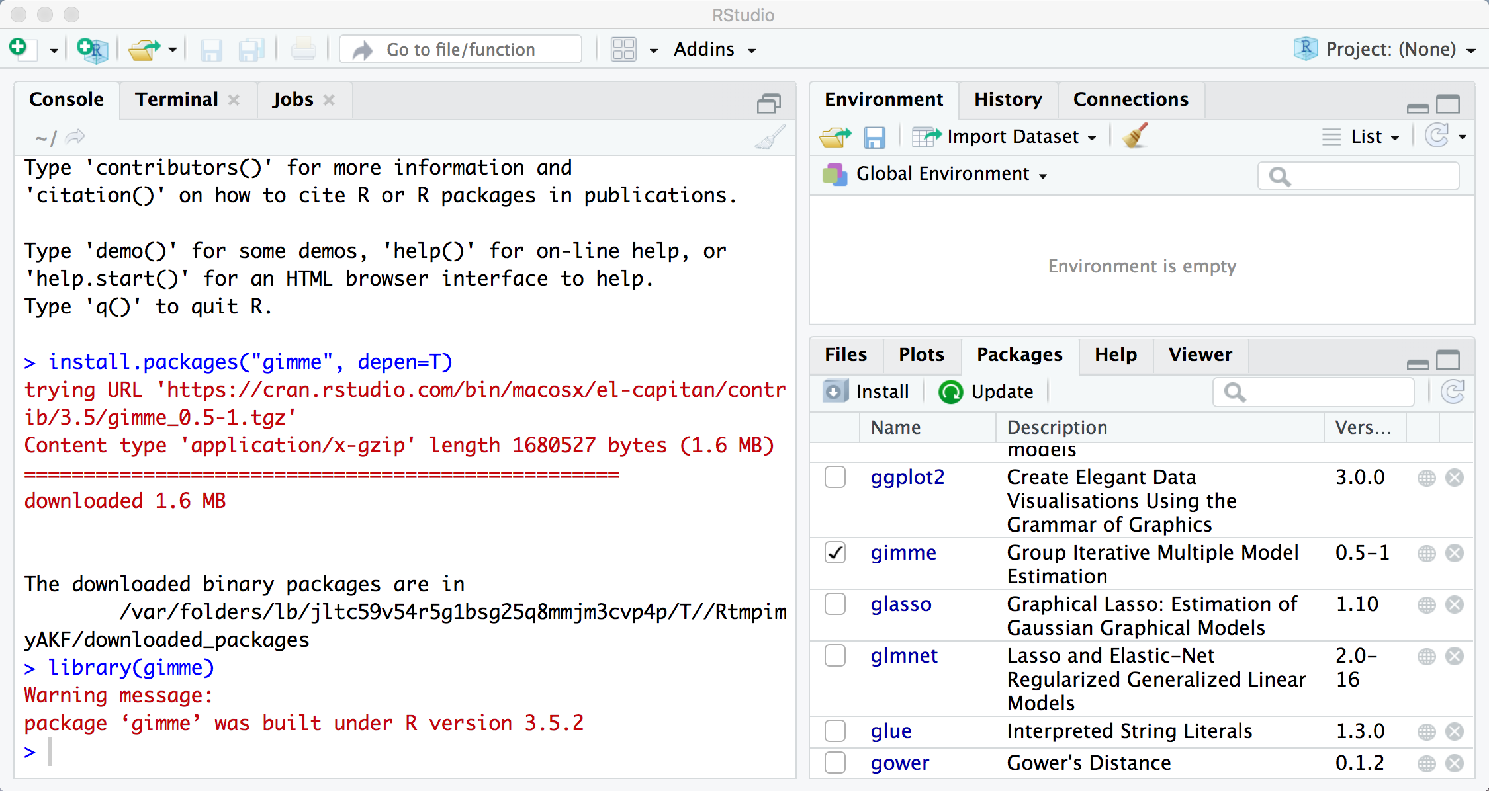Open the panes layout dropdown arrow
Viewport: 1489px width, 791px height.
point(654,50)
